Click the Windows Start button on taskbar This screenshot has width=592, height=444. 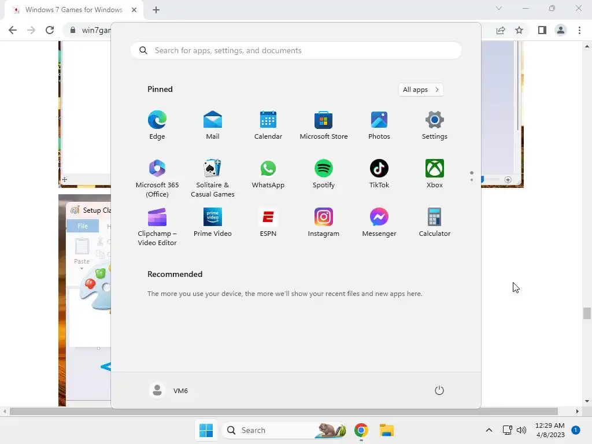click(x=206, y=430)
